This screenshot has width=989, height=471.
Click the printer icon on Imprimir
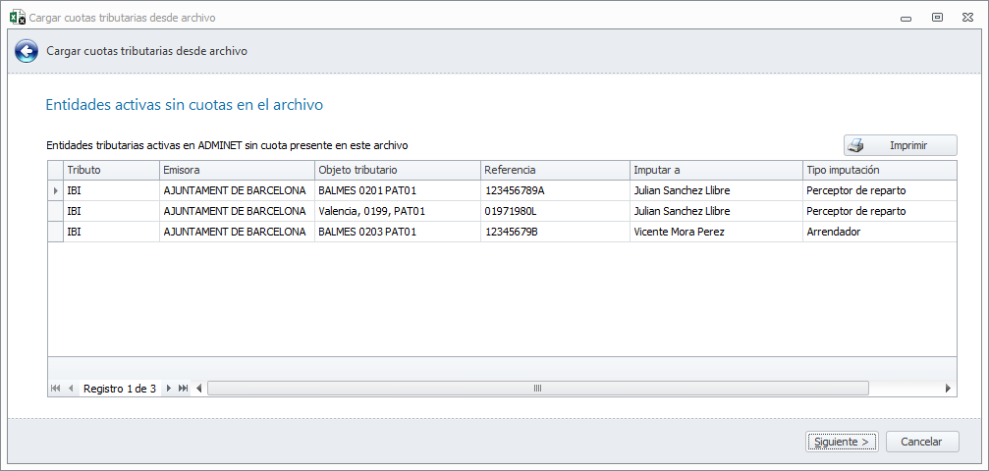[x=856, y=145]
